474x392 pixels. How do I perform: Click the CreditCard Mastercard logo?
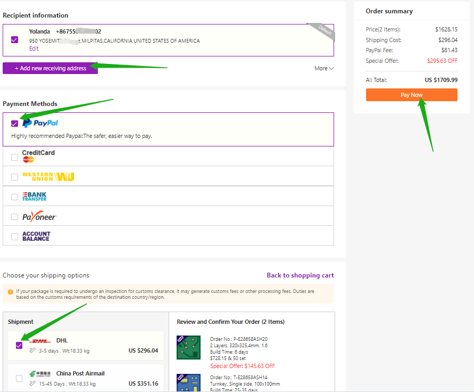coord(38,156)
